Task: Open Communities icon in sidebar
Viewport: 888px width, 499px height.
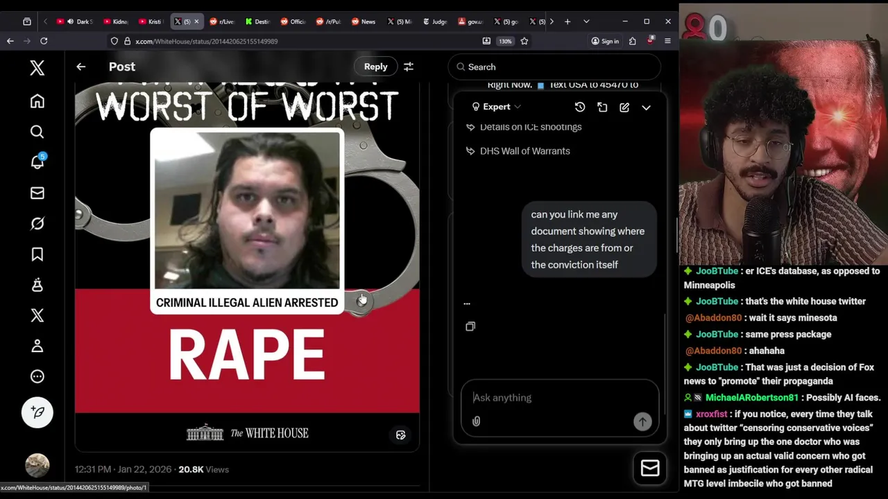Action: 37,285
